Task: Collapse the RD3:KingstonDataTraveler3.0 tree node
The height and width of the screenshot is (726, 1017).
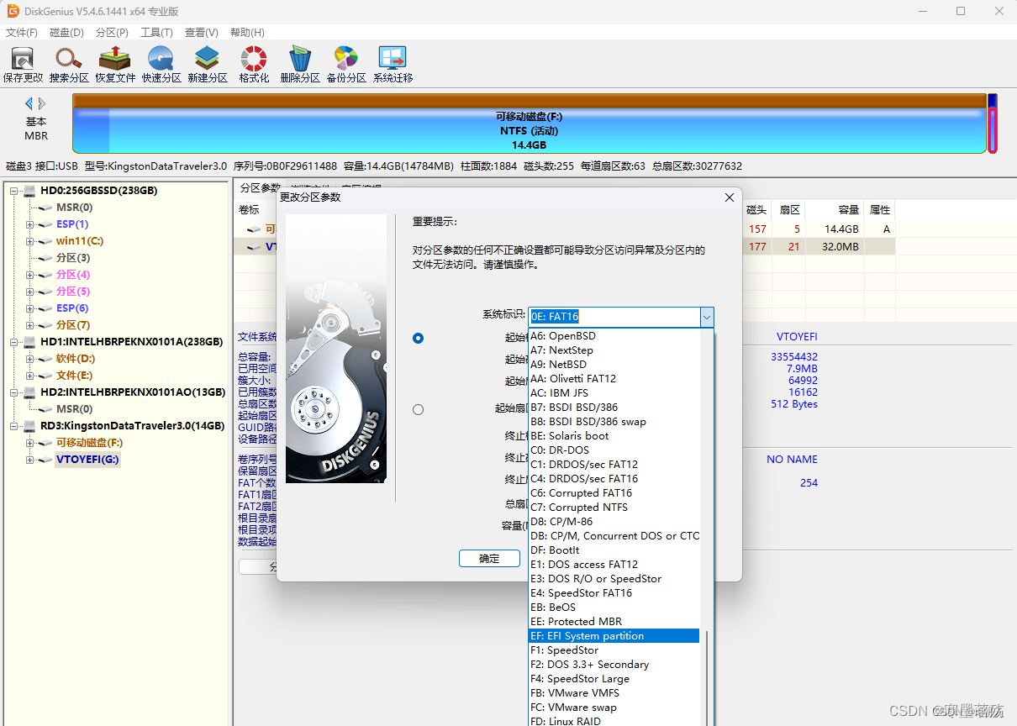Action: 15,426
